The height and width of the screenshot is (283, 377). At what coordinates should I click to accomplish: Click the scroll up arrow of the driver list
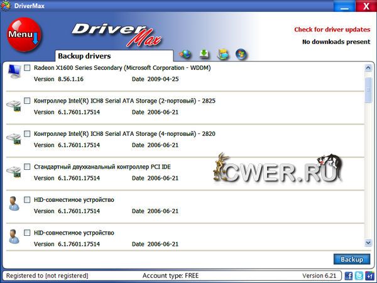(x=368, y=66)
